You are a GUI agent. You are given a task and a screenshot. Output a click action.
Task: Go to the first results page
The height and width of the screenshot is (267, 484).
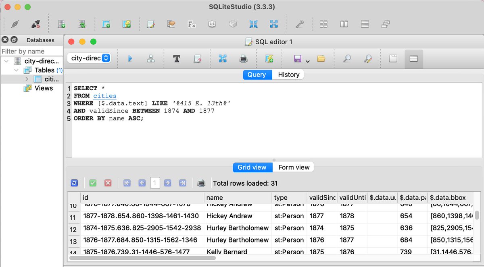pos(127,183)
